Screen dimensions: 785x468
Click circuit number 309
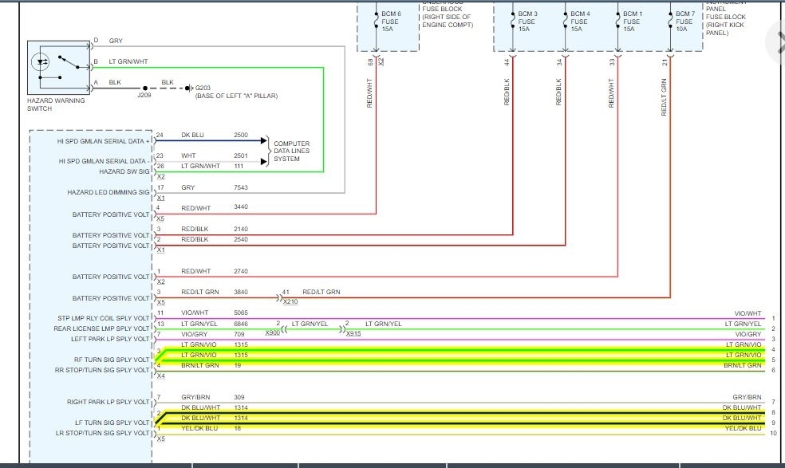tap(239, 397)
